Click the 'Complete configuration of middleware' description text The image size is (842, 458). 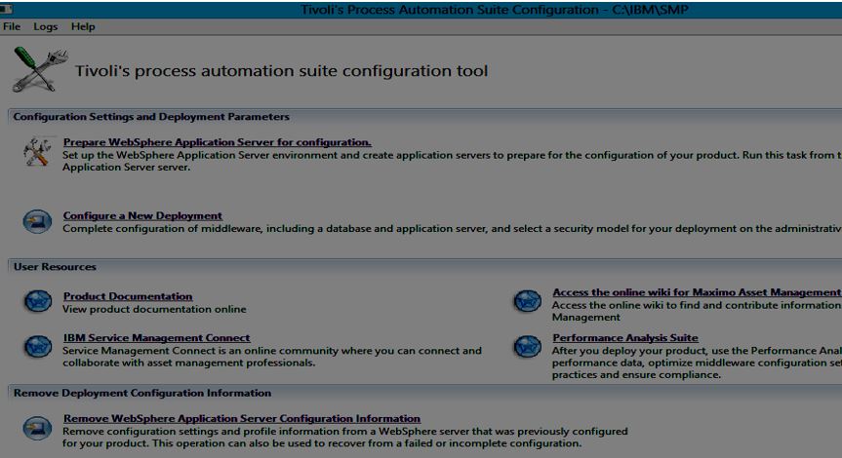pos(452,228)
